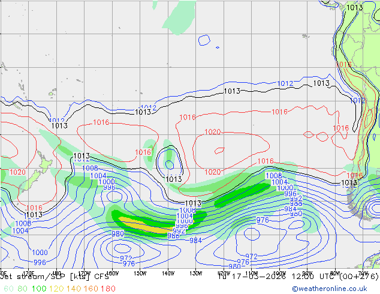Click the 150W longitude label
Viewport: 380px width, 294px height.
tap(140, 274)
